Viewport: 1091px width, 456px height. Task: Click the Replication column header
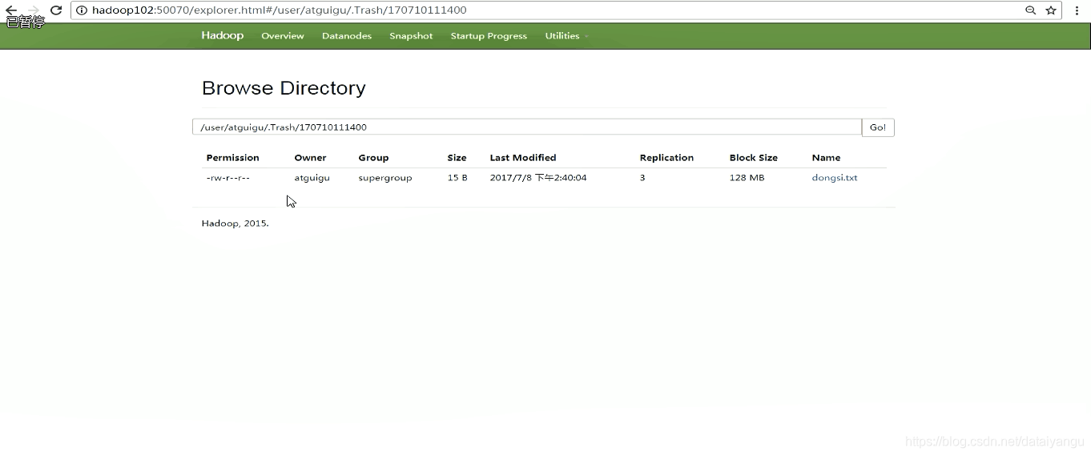pos(666,158)
